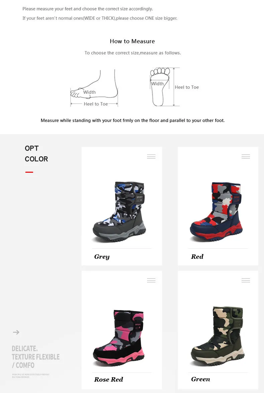Open the menu lines on Green card

pos(246,280)
